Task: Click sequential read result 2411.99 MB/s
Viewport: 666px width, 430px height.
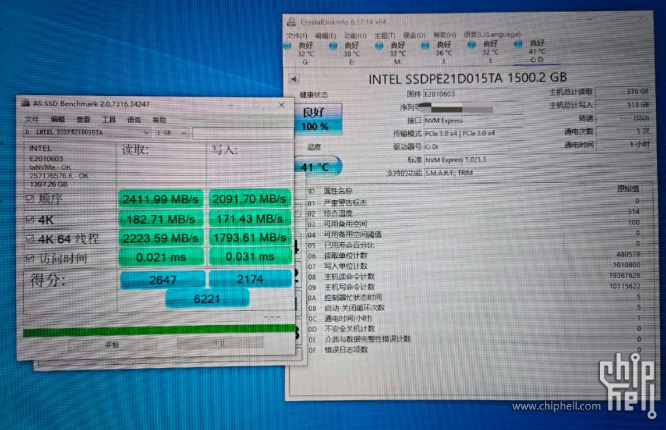Action: click(x=161, y=199)
